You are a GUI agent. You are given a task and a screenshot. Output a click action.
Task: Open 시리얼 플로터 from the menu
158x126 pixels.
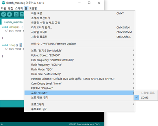79,37
